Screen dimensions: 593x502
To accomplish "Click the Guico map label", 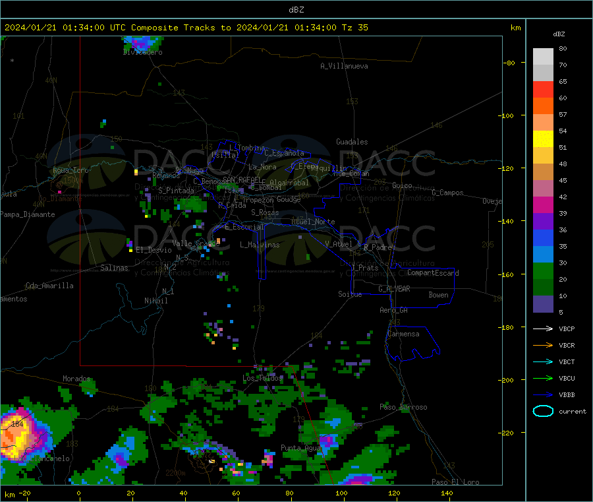I will coord(402,185).
